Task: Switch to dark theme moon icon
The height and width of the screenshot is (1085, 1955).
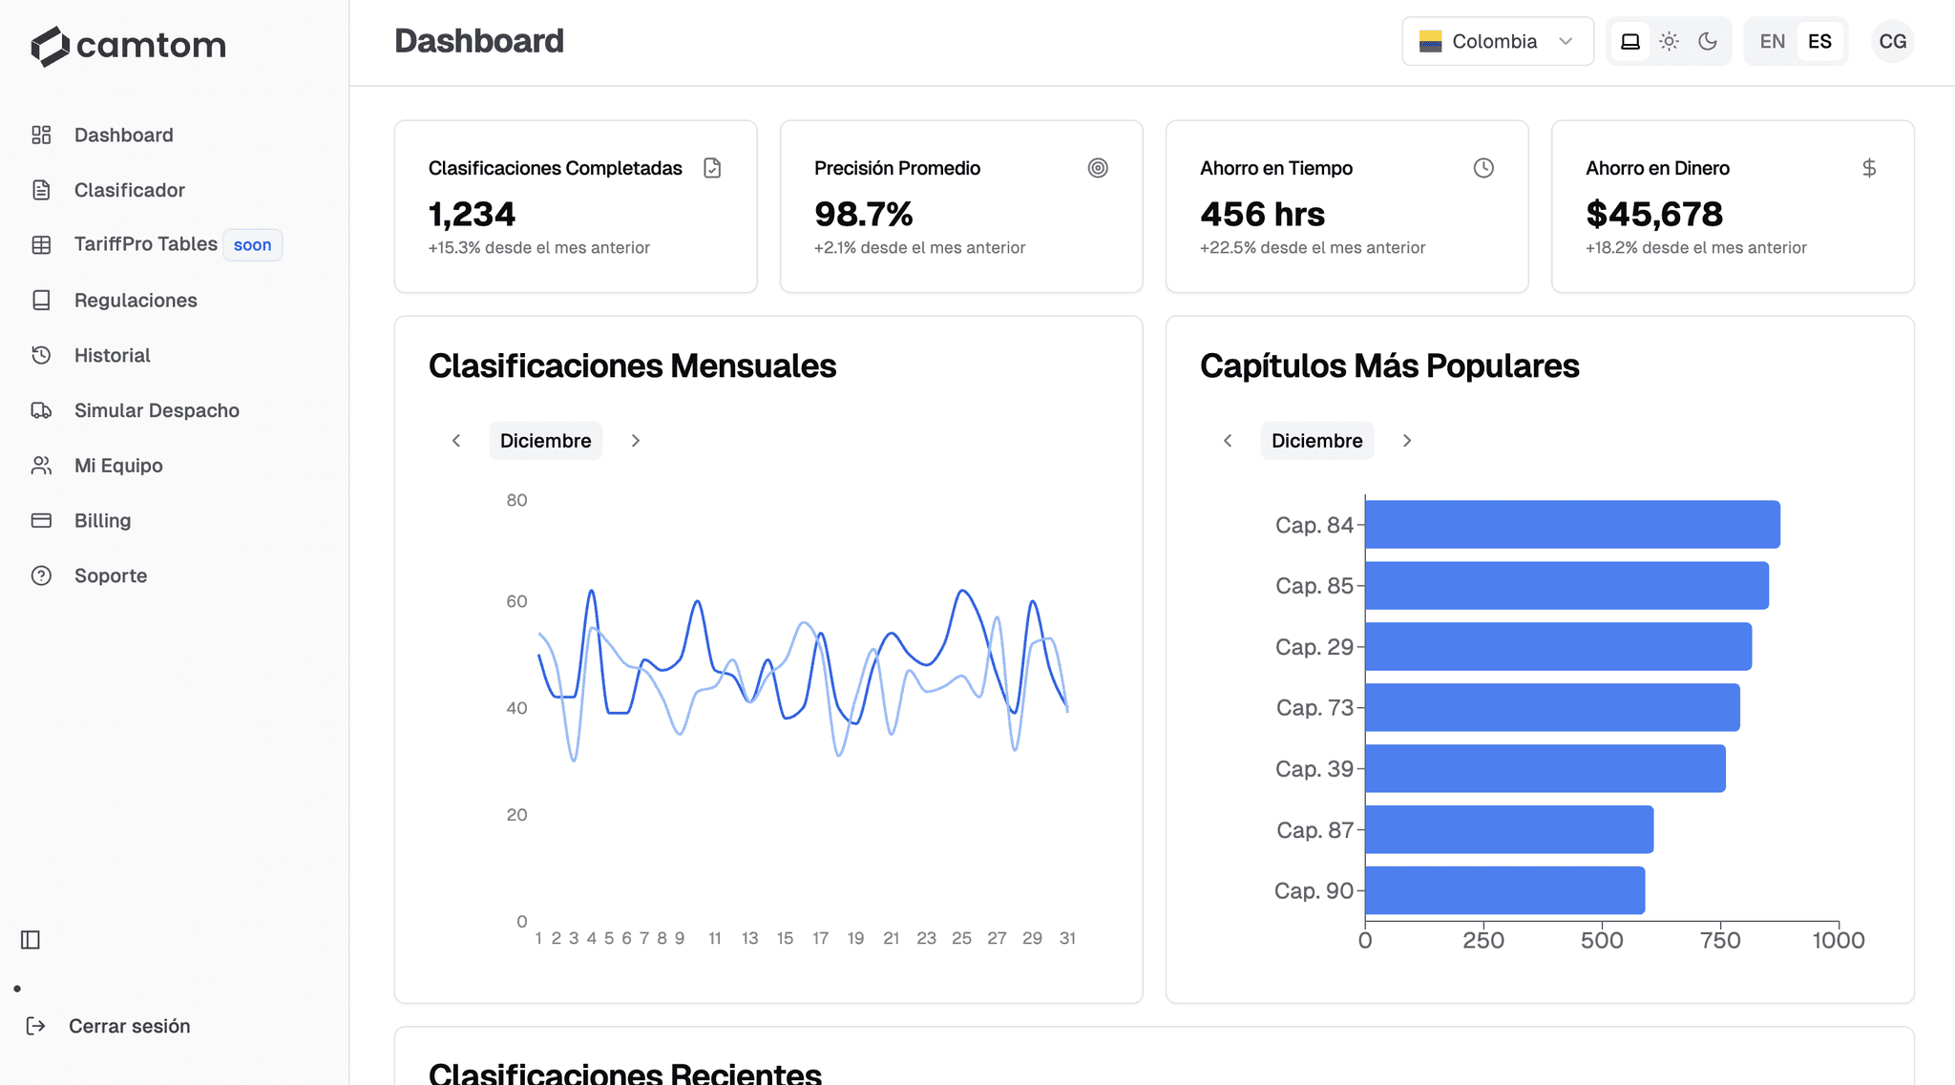Action: pos(1708,42)
